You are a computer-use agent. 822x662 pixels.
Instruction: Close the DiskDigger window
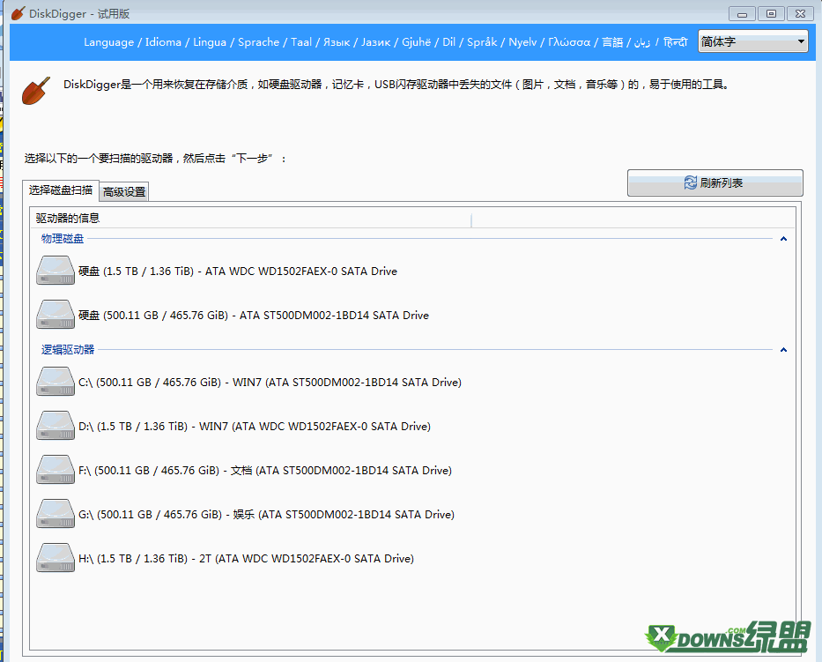[x=801, y=13]
